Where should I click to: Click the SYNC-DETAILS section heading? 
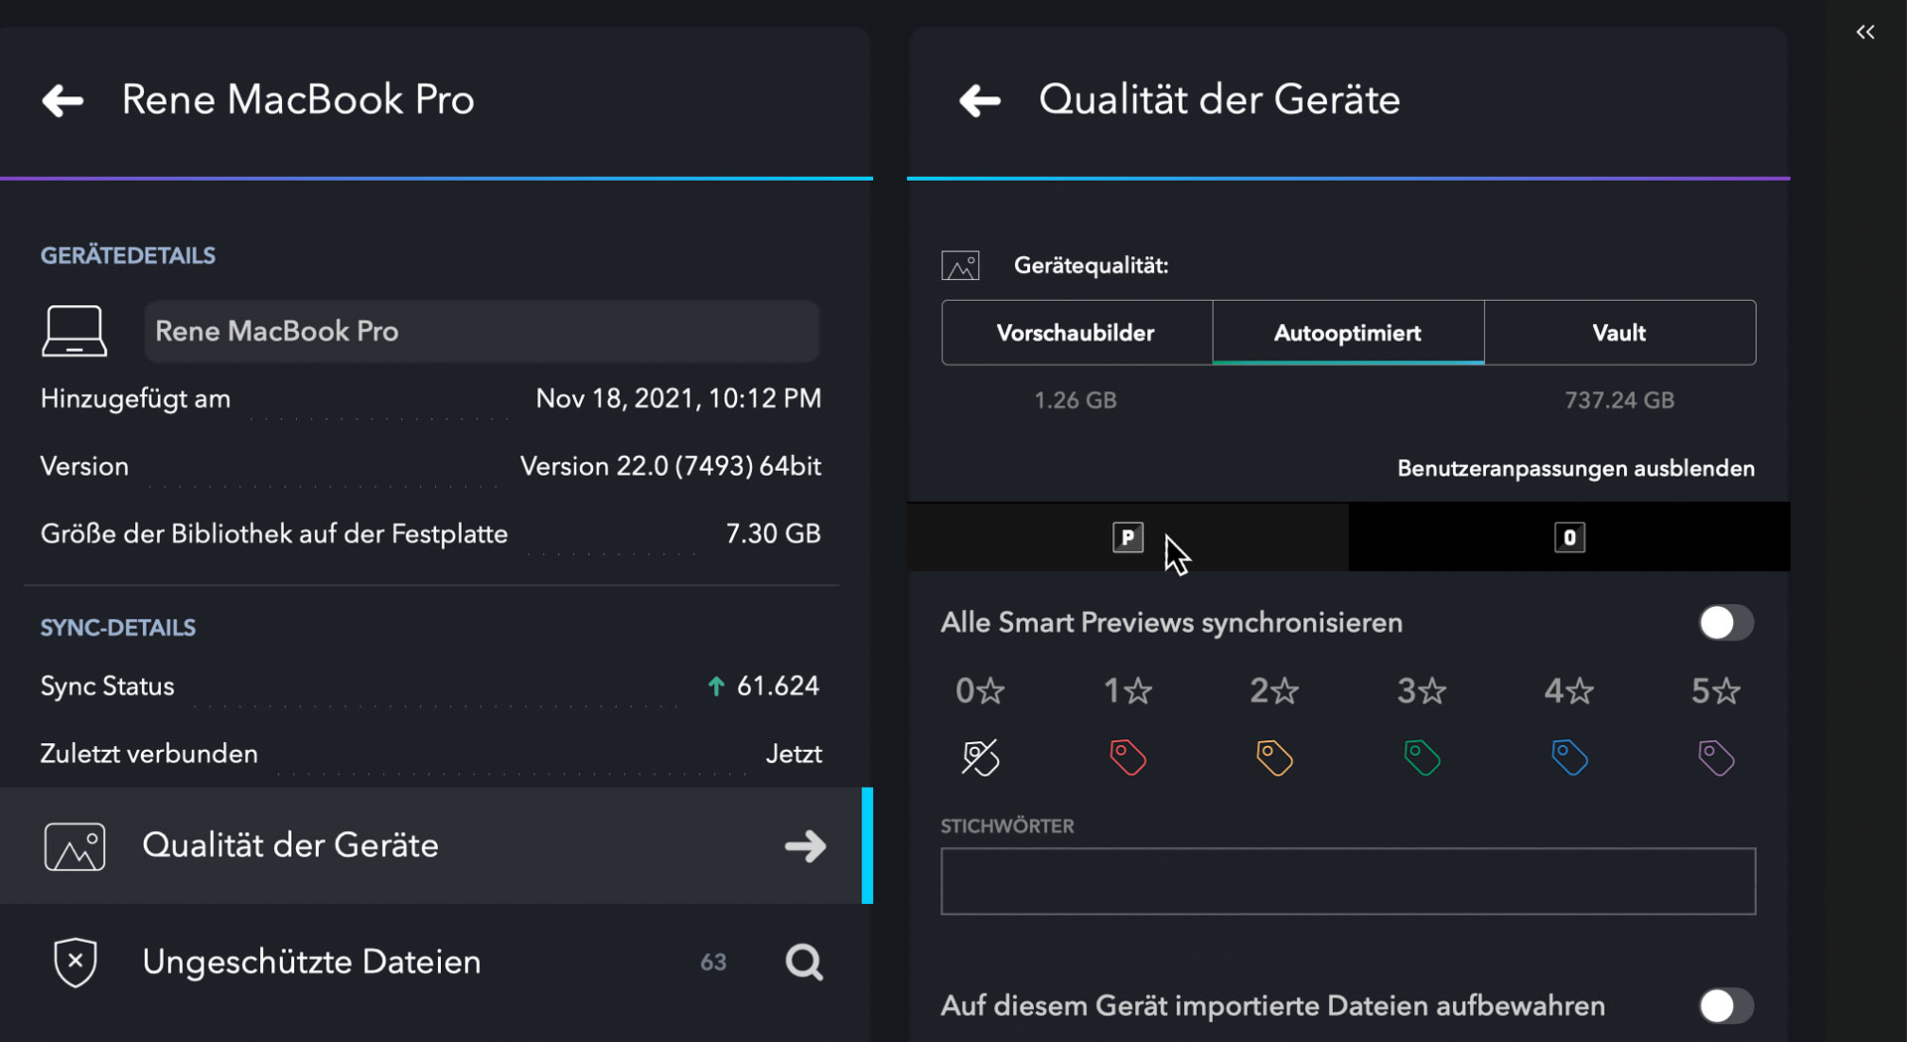(118, 628)
